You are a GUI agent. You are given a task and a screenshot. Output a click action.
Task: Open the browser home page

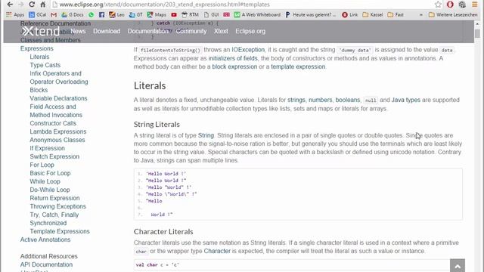pyautogui.click(x=42, y=5)
